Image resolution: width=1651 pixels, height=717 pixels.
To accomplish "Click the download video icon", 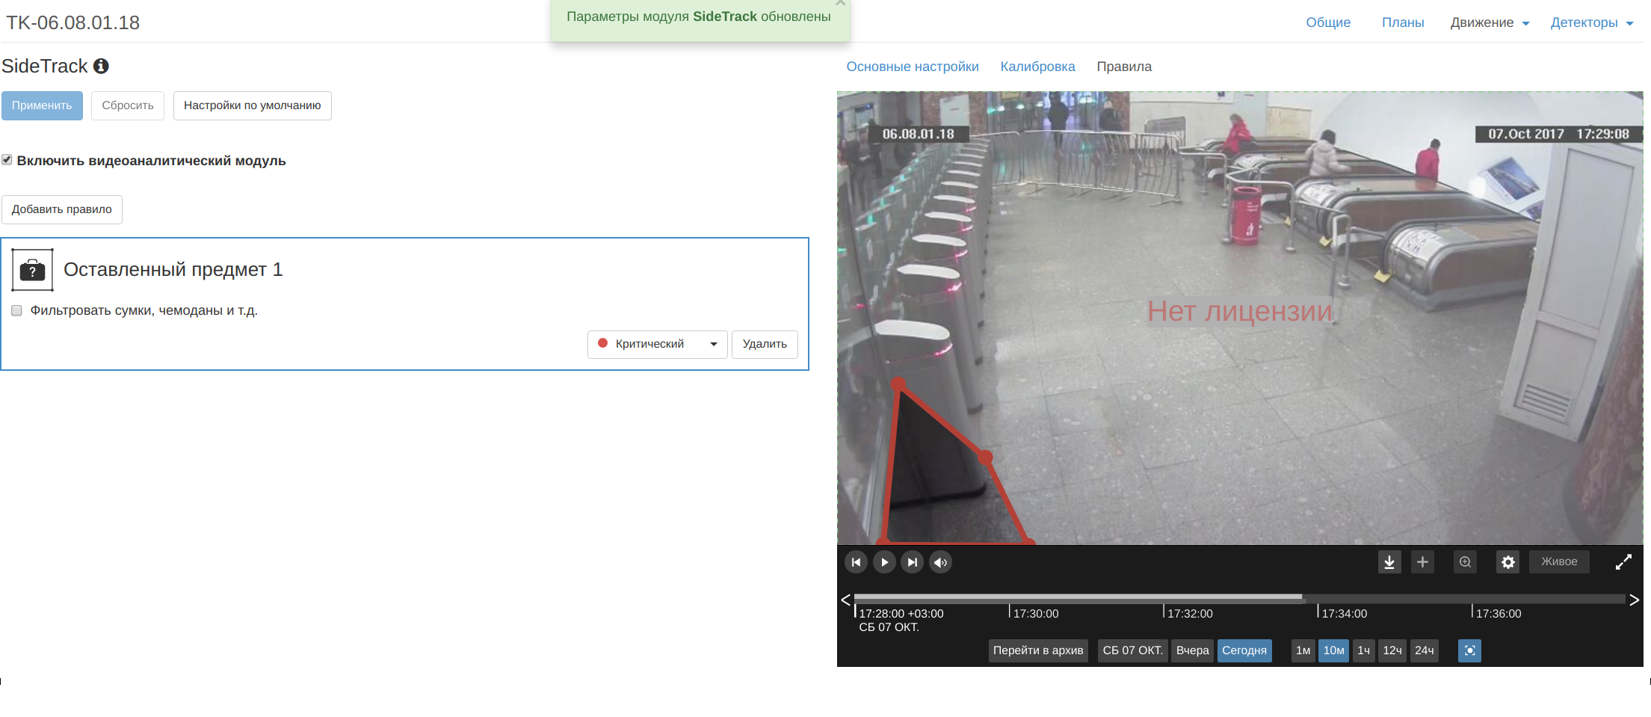I will click(x=1389, y=562).
